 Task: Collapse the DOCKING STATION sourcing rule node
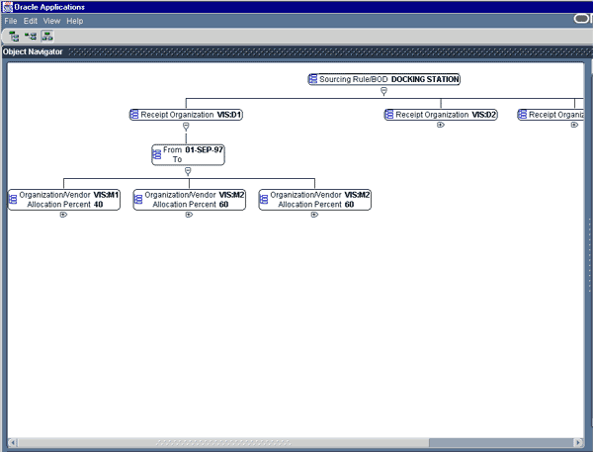coord(383,91)
